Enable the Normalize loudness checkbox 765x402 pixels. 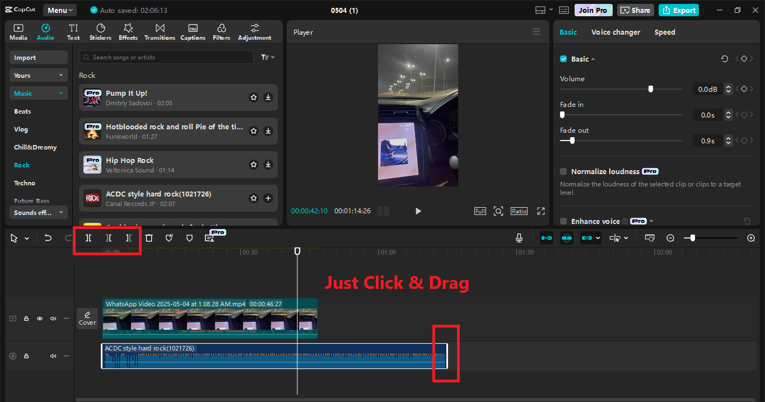coord(563,171)
